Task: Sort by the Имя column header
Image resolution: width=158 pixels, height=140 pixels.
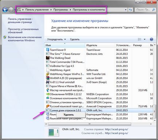Action: coord(65,45)
